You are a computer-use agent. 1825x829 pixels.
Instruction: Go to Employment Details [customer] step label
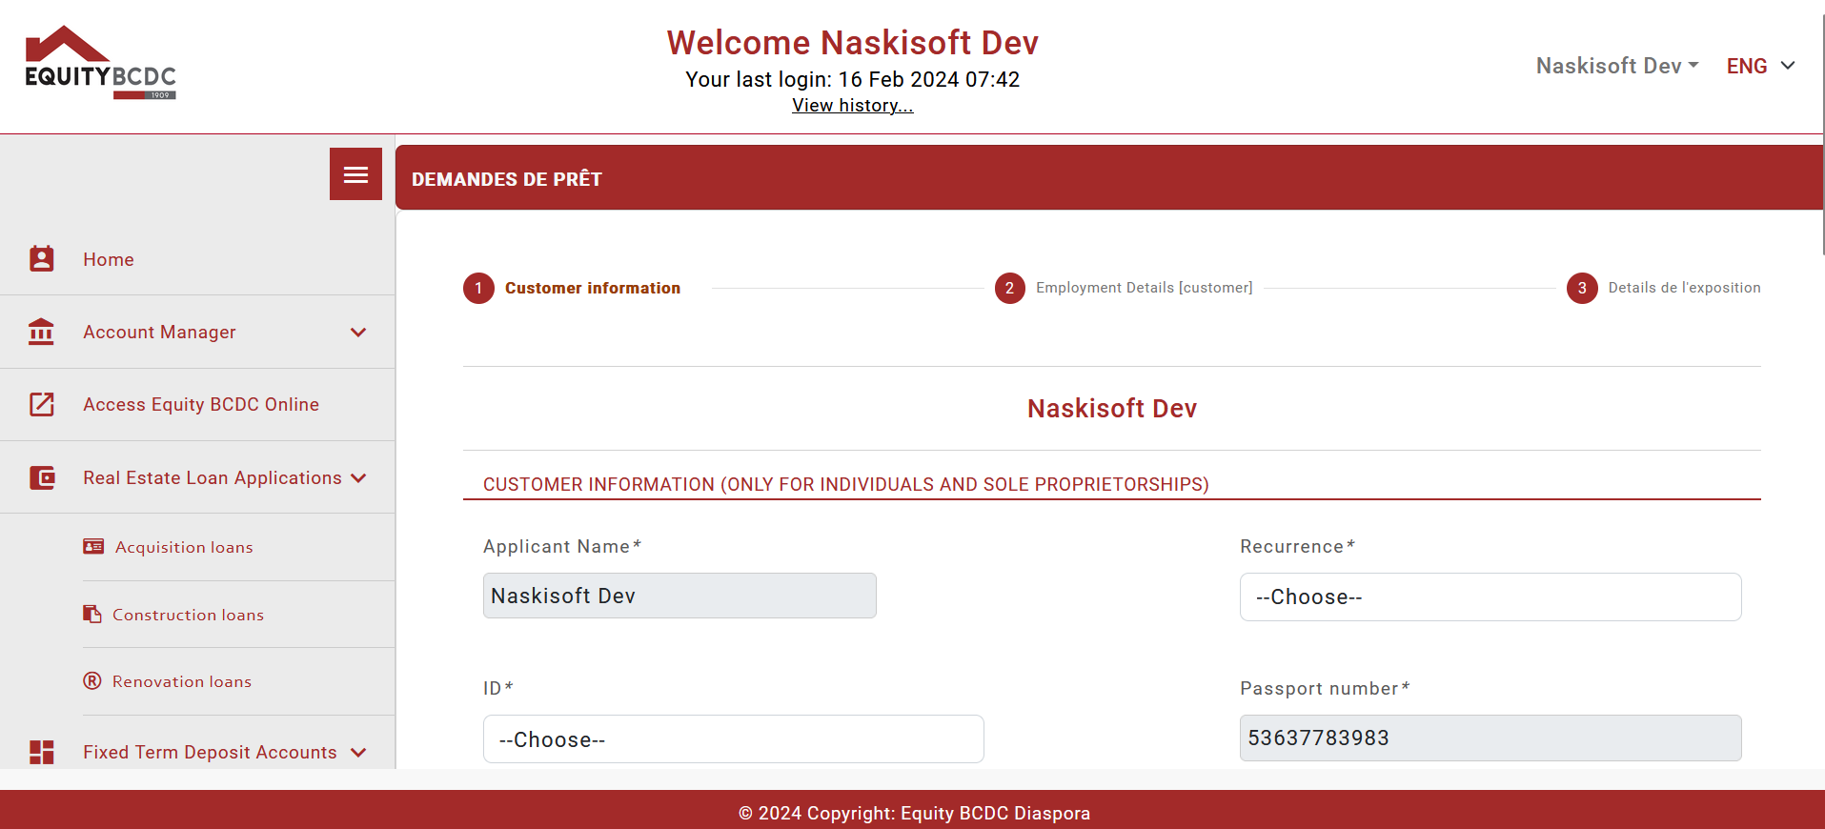(x=1145, y=288)
